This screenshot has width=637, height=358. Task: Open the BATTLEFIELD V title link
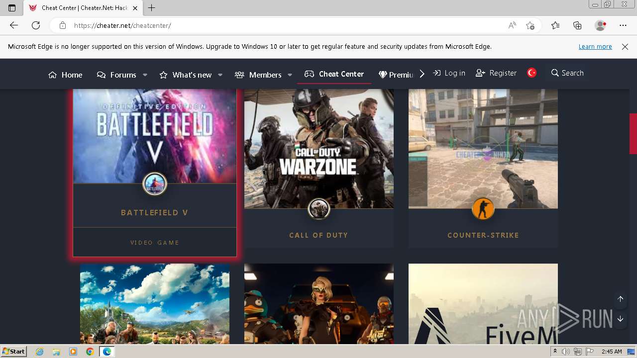tap(155, 212)
